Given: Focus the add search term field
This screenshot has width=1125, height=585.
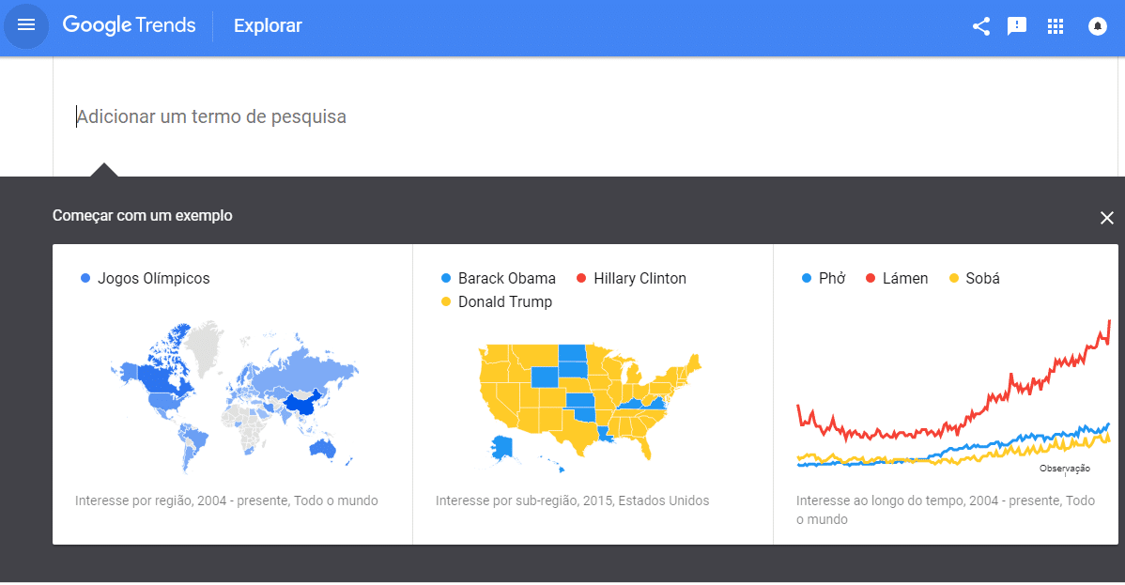Looking at the screenshot, I should 585,116.
